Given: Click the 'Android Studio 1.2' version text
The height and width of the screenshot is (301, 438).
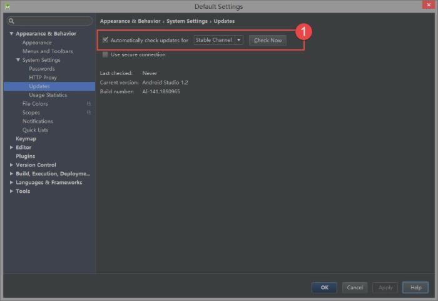Looking at the screenshot, I should pos(165,83).
